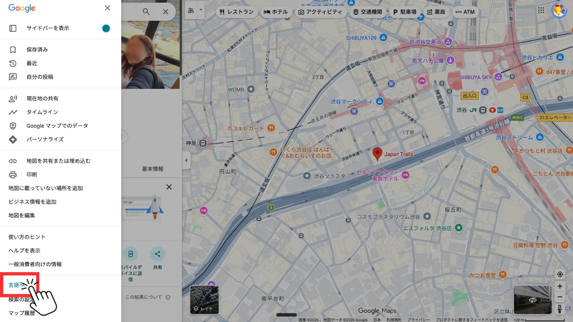This screenshot has width=573, height=322.
Task: Click ビジネス情報を追加
Action: [32, 202]
